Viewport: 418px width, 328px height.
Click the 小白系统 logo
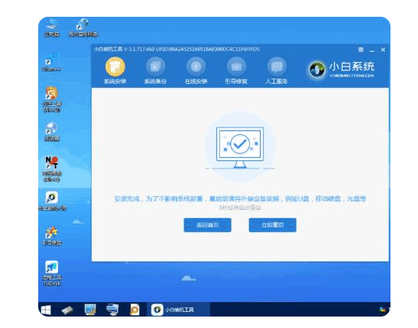(x=342, y=69)
